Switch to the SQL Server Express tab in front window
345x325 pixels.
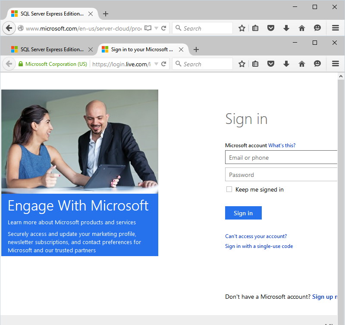coord(52,50)
